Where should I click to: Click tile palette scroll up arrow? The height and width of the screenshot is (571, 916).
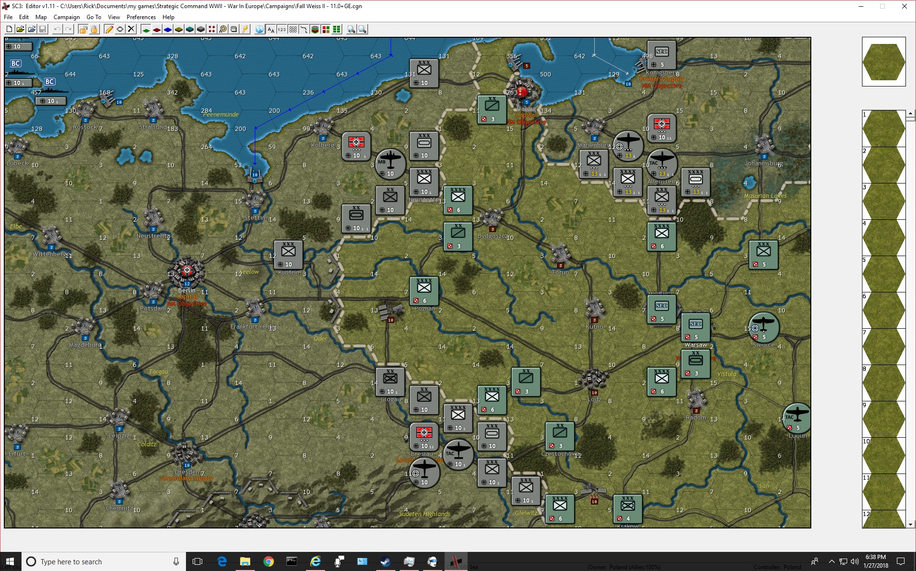click(910, 114)
